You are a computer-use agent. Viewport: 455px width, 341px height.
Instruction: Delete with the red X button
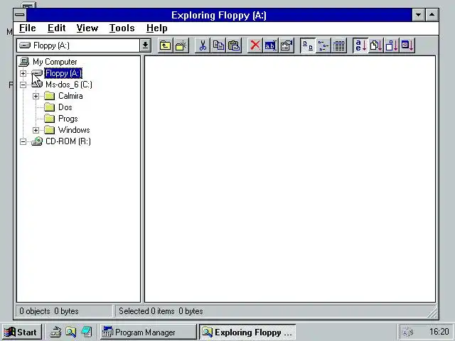255,45
